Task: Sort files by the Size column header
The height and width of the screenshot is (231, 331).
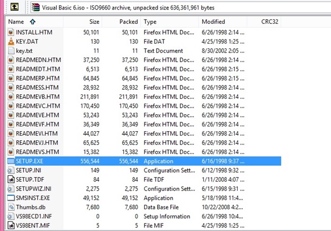Action: 83,22
